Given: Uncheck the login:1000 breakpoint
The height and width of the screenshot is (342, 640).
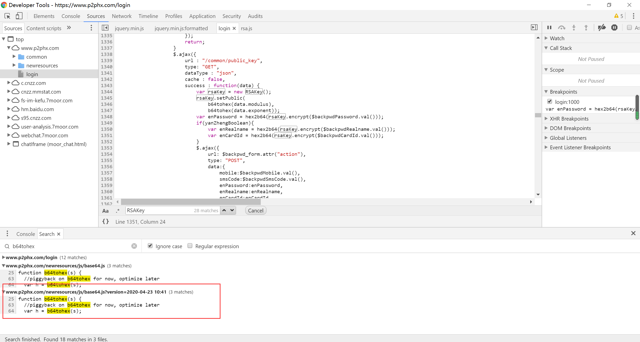Looking at the screenshot, I should click(x=549, y=101).
